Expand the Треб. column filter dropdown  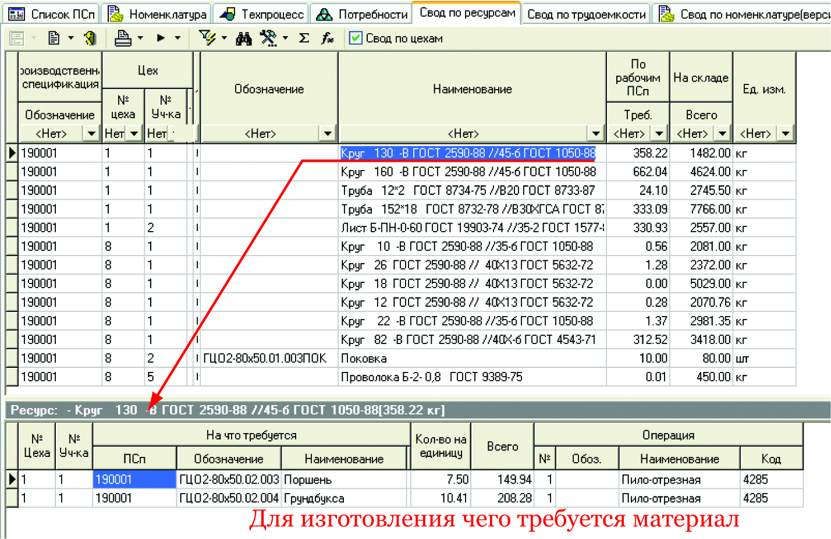pos(659,134)
